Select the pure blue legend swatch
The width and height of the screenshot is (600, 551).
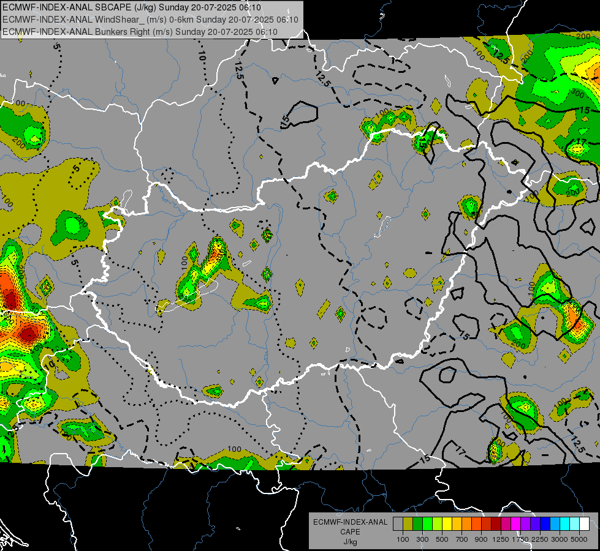pyautogui.click(x=545, y=524)
